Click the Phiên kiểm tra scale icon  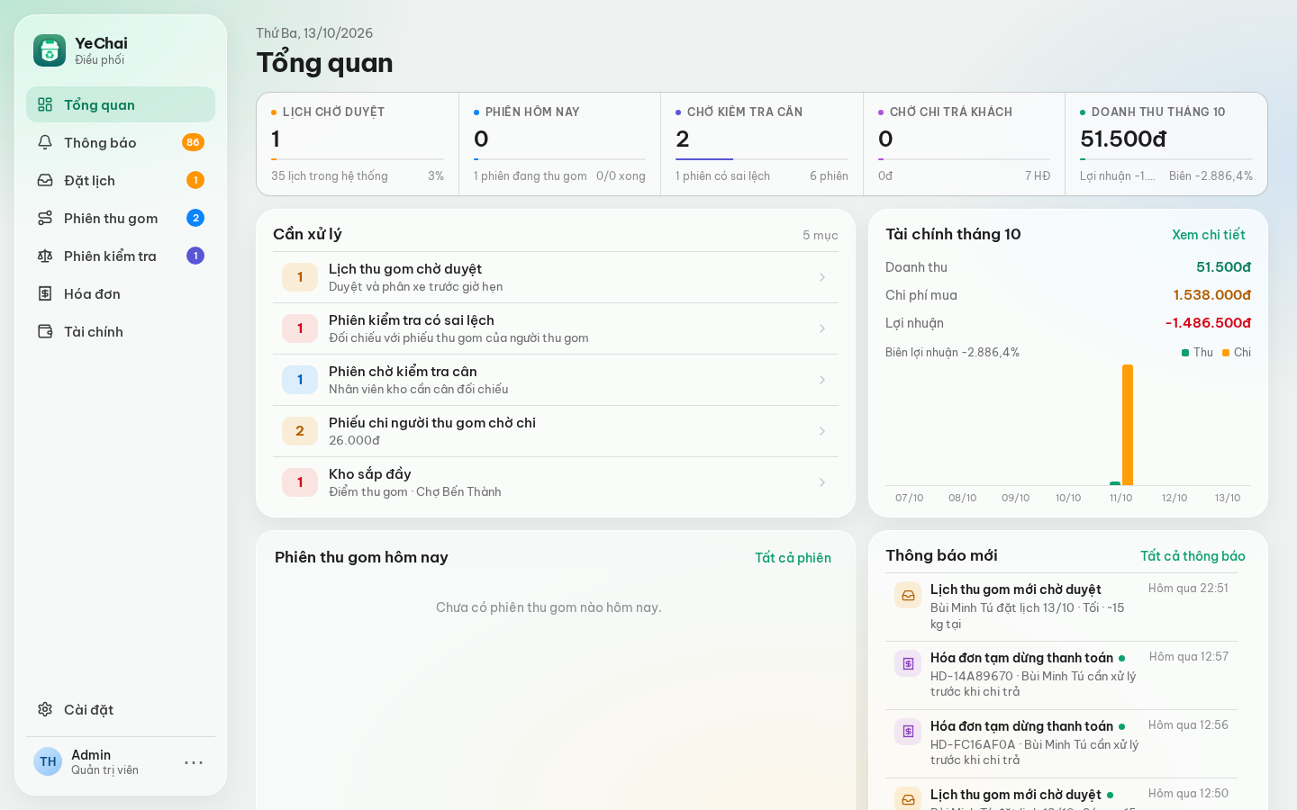pos(45,256)
